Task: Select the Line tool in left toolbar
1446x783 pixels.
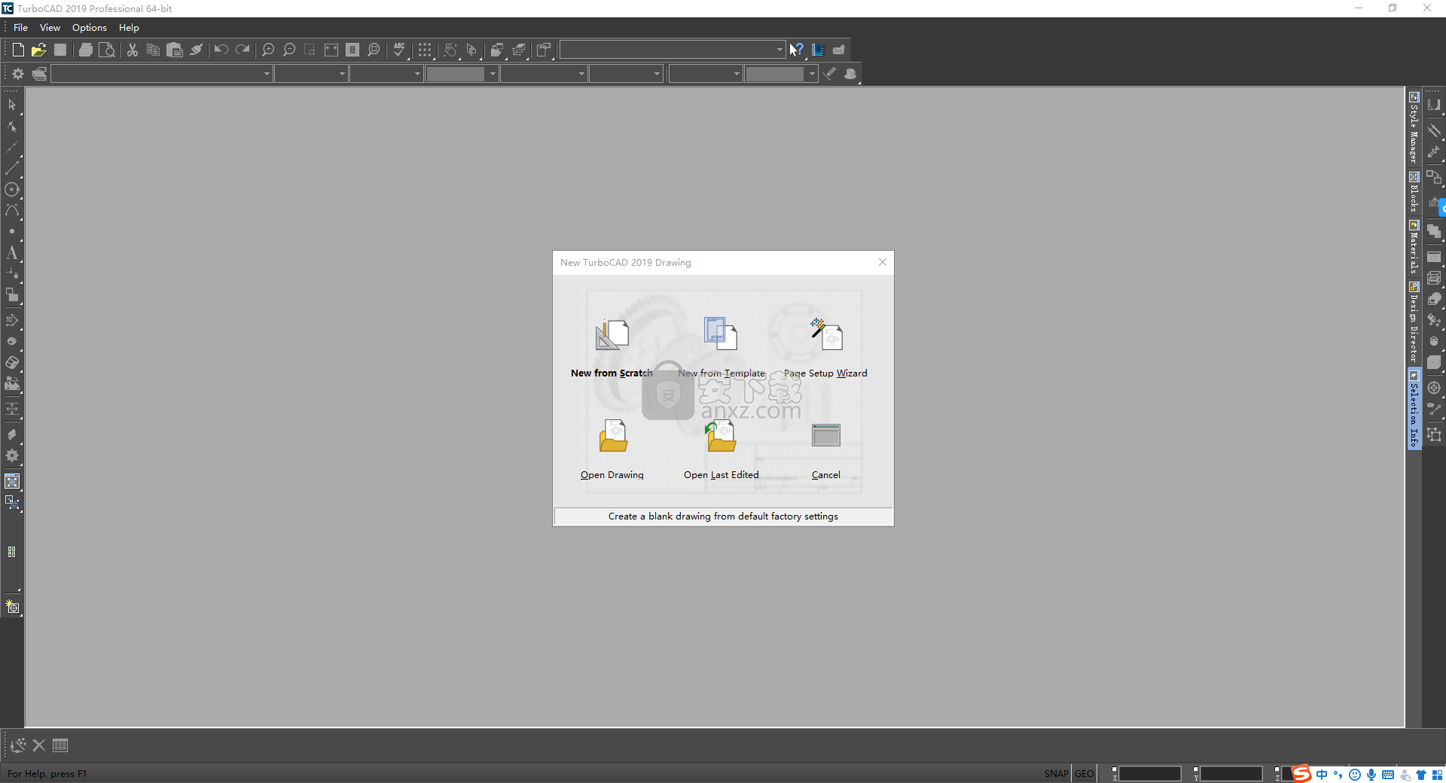Action: tap(12, 169)
